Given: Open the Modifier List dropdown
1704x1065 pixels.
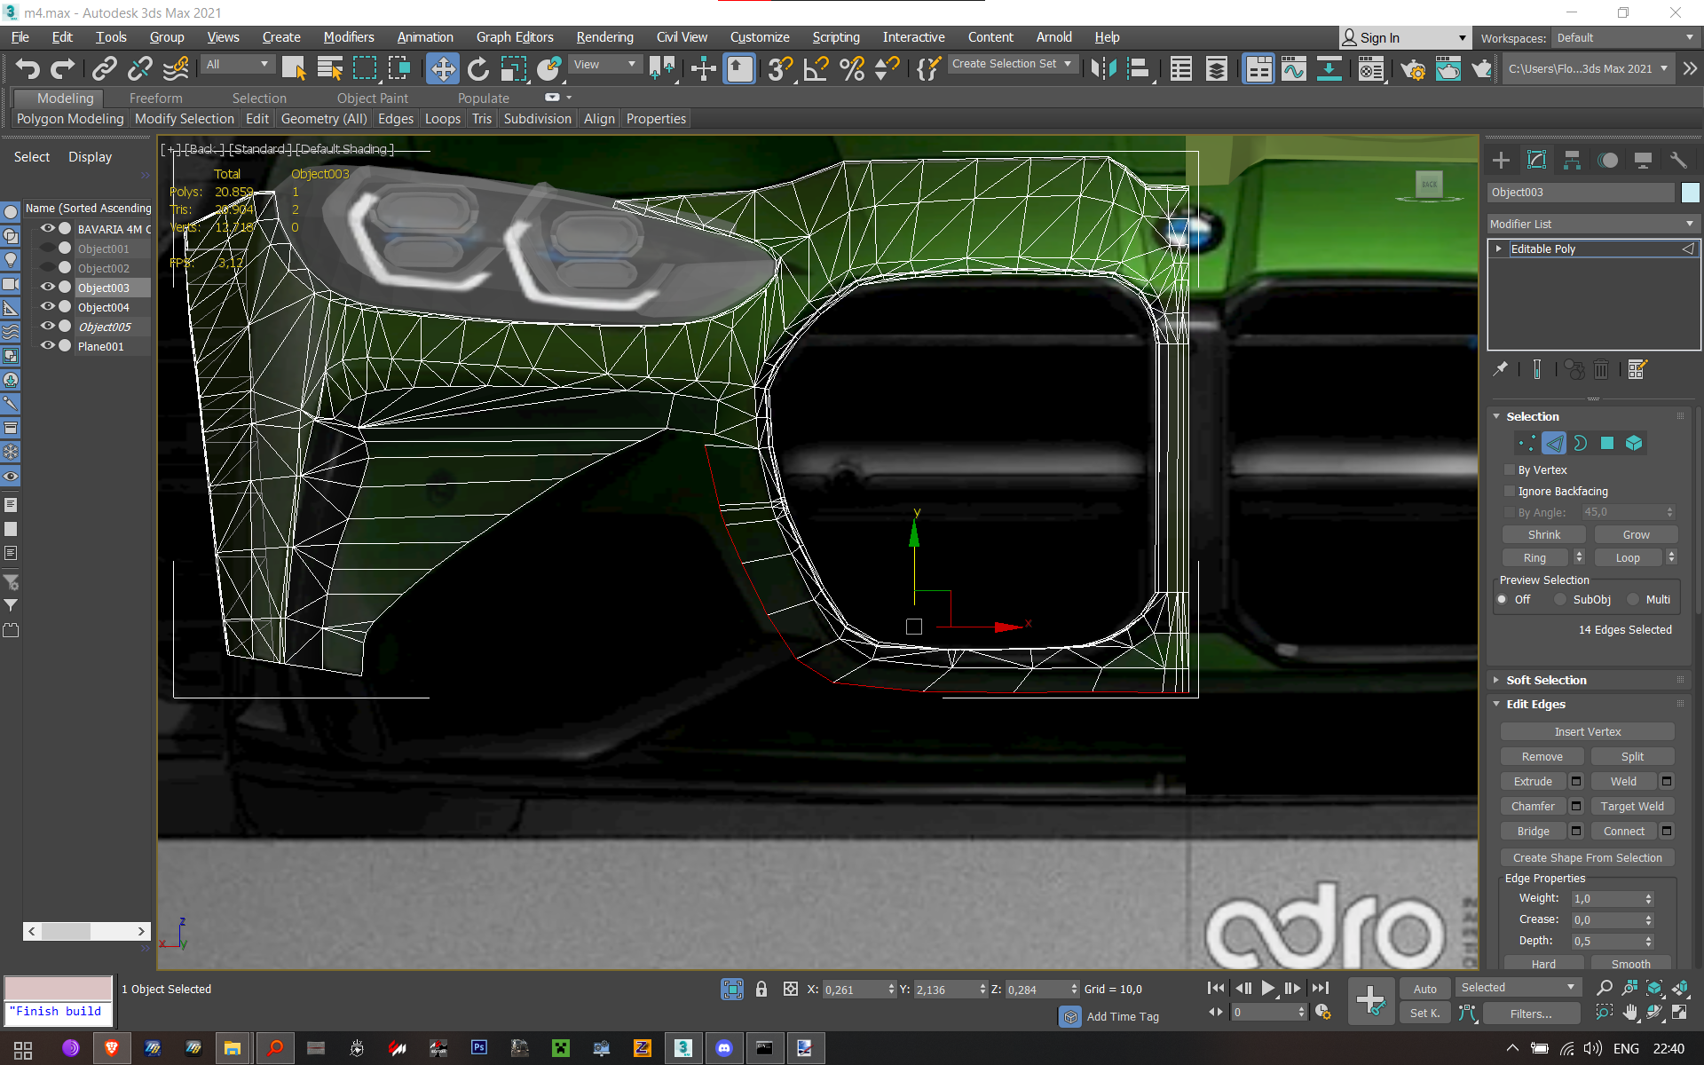Looking at the screenshot, I should point(1592,224).
